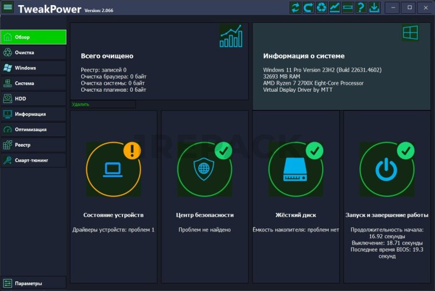Click the Windows logo in system info panel
Viewport: 435px width, 291px height.
click(x=410, y=33)
